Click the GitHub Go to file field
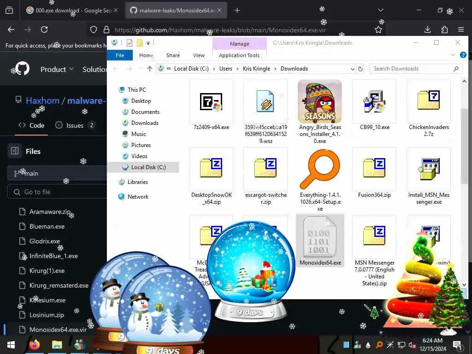Viewport: 472px width, 354px height. click(x=57, y=192)
